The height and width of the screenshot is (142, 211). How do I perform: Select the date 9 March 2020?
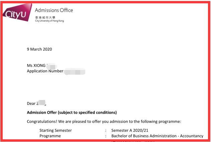(x=39, y=49)
